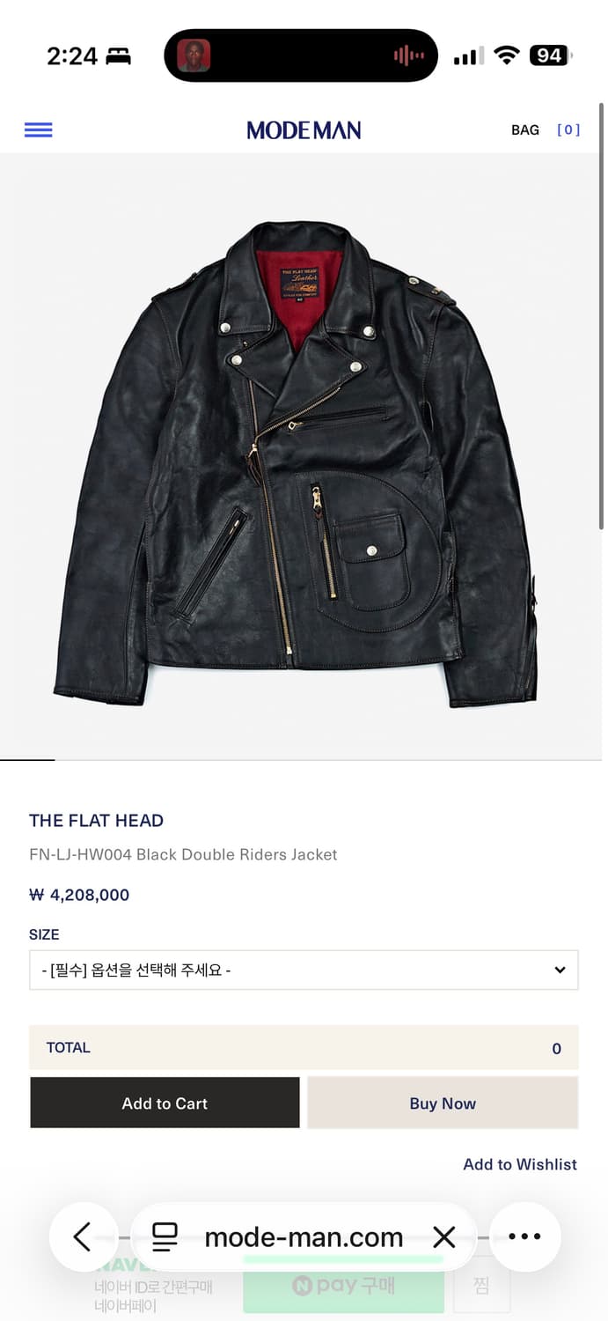608x1321 pixels.
Task: Stop loading with the X icon
Action: pyautogui.click(x=444, y=1237)
